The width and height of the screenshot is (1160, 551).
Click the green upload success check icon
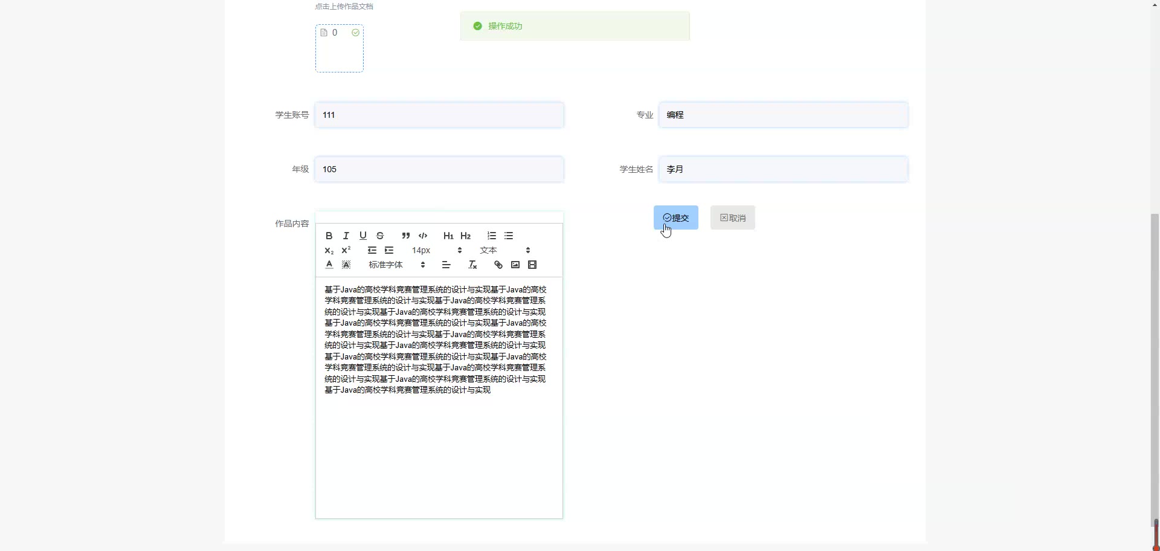point(356,33)
